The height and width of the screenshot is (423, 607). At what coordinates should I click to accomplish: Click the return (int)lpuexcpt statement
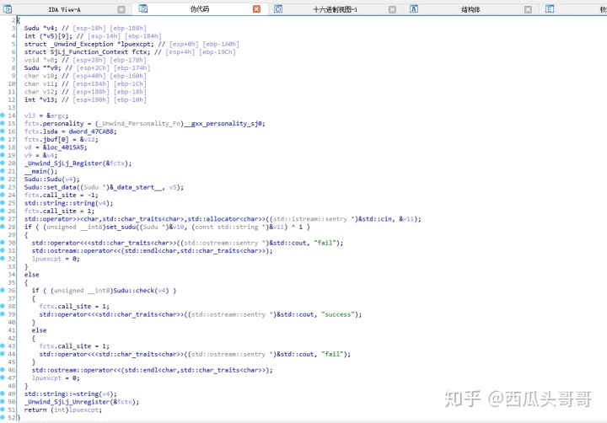pyautogui.click(x=62, y=410)
